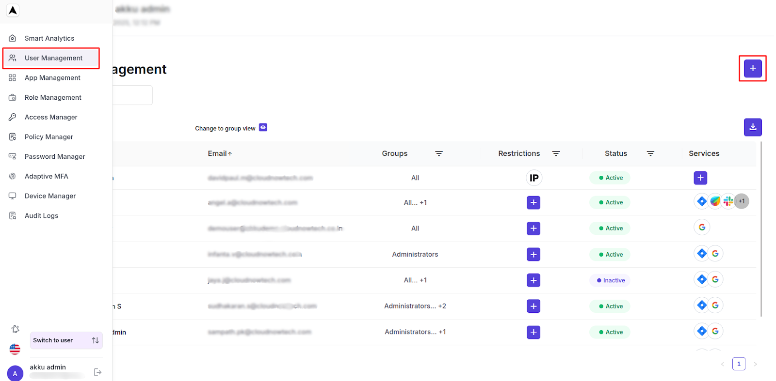Go to the previous page arrow
The height and width of the screenshot is (381, 776).
(723, 364)
